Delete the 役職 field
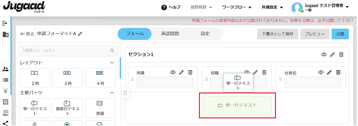358x126 pixels. [264, 72]
